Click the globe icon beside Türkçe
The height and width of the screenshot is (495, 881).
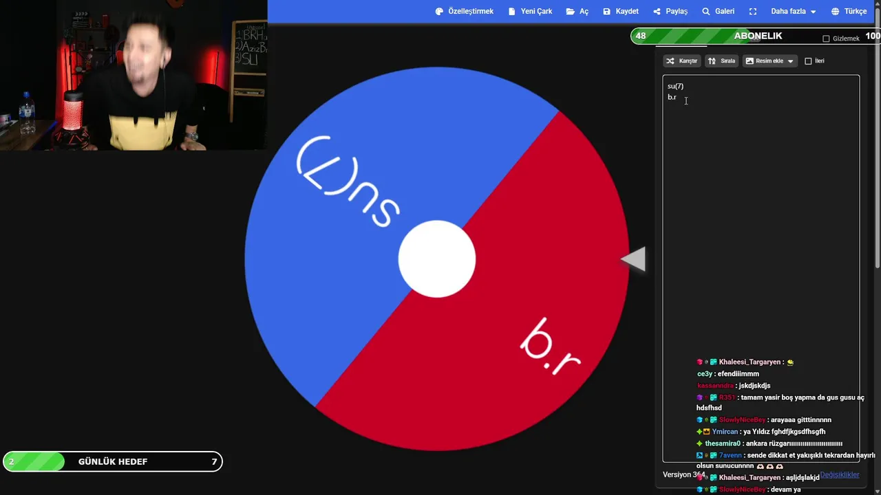(x=835, y=11)
